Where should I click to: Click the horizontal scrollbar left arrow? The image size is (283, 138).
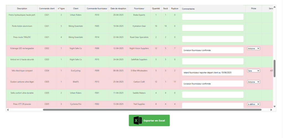pyautogui.click(x=8, y=110)
